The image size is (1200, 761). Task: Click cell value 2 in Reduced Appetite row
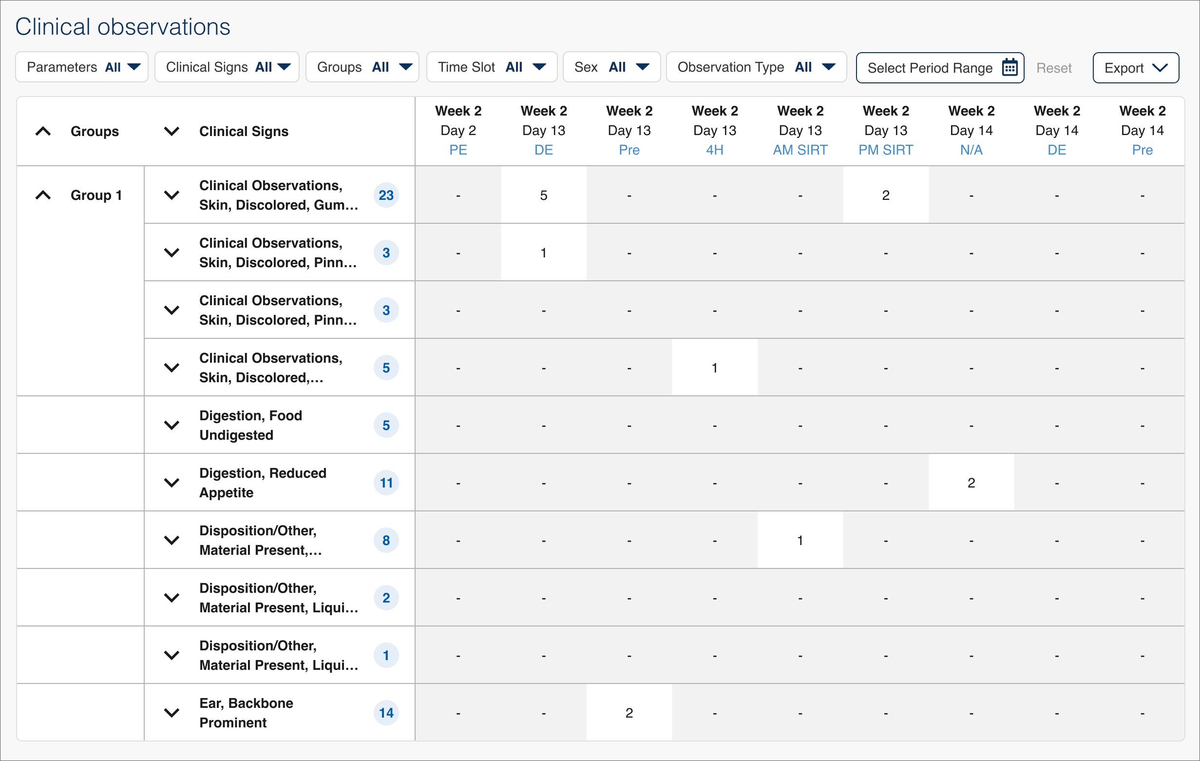pyautogui.click(x=971, y=483)
